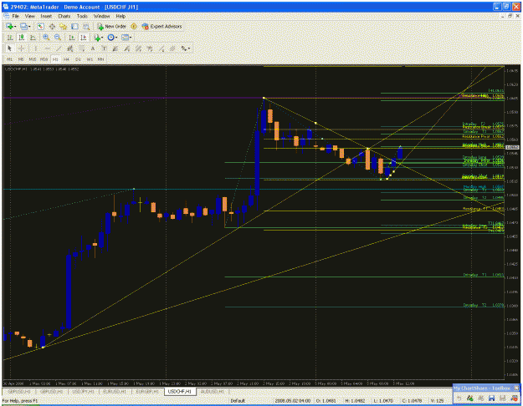This screenshot has width=523, height=406.
Task: Select the arrow cursor tool
Action: 9,48
